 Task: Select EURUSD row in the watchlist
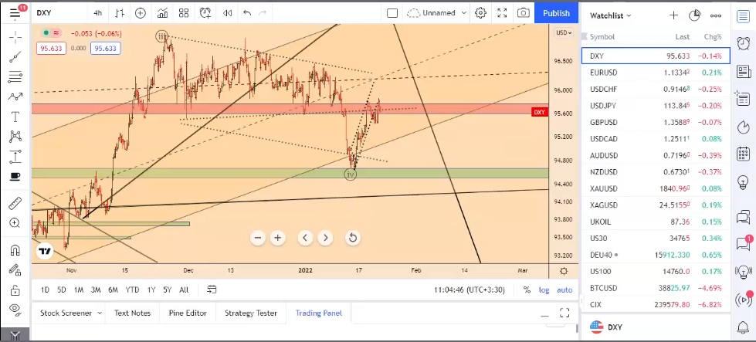(x=656, y=73)
